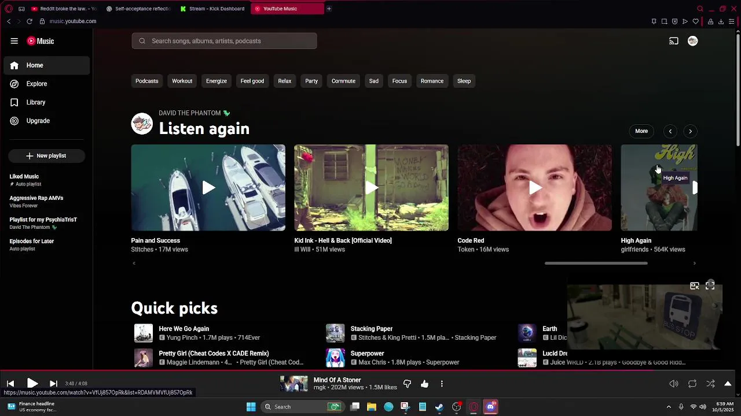Select the Feel good chip
741x416 pixels.
(x=252, y=81)
